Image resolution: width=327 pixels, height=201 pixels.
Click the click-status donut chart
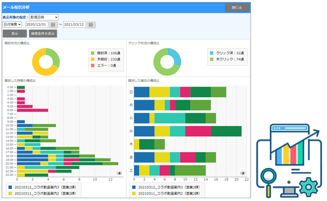pyautogui.click(x=167, y=62)
